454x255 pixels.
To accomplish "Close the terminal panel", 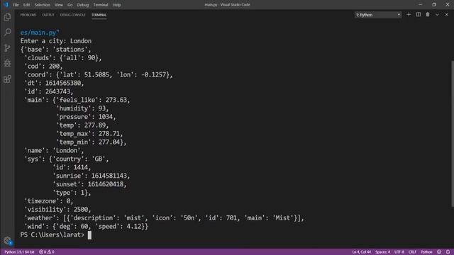I will pos(446,14).
